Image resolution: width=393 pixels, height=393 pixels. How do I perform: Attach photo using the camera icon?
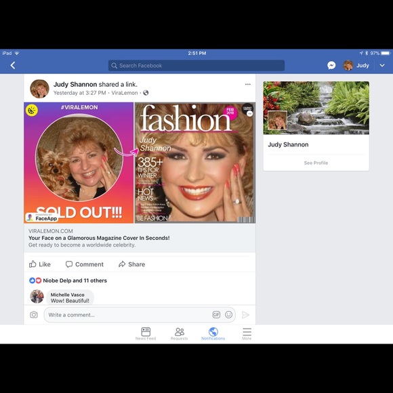[x=34, y=315]
